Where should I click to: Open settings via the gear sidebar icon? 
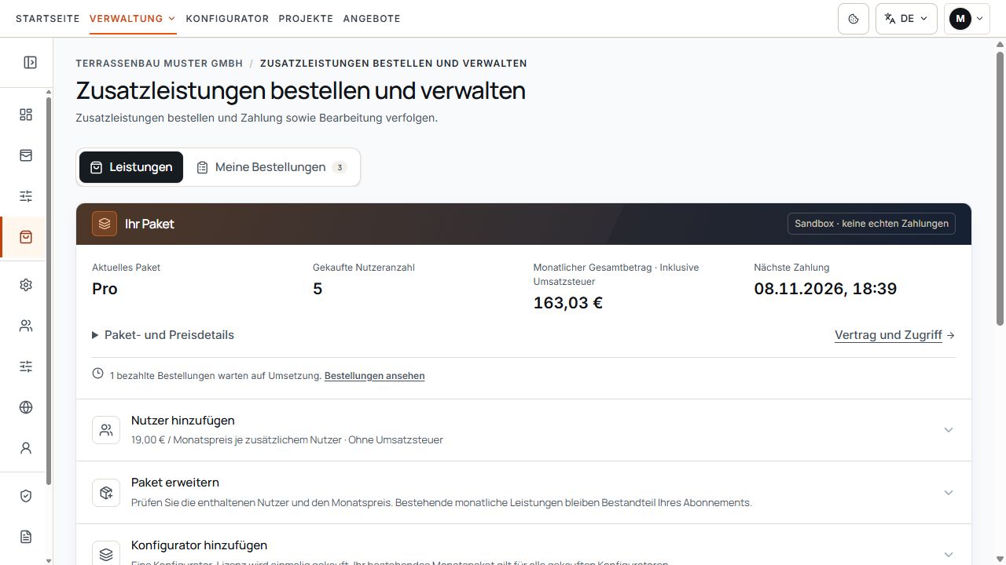[x=26, y=285]
